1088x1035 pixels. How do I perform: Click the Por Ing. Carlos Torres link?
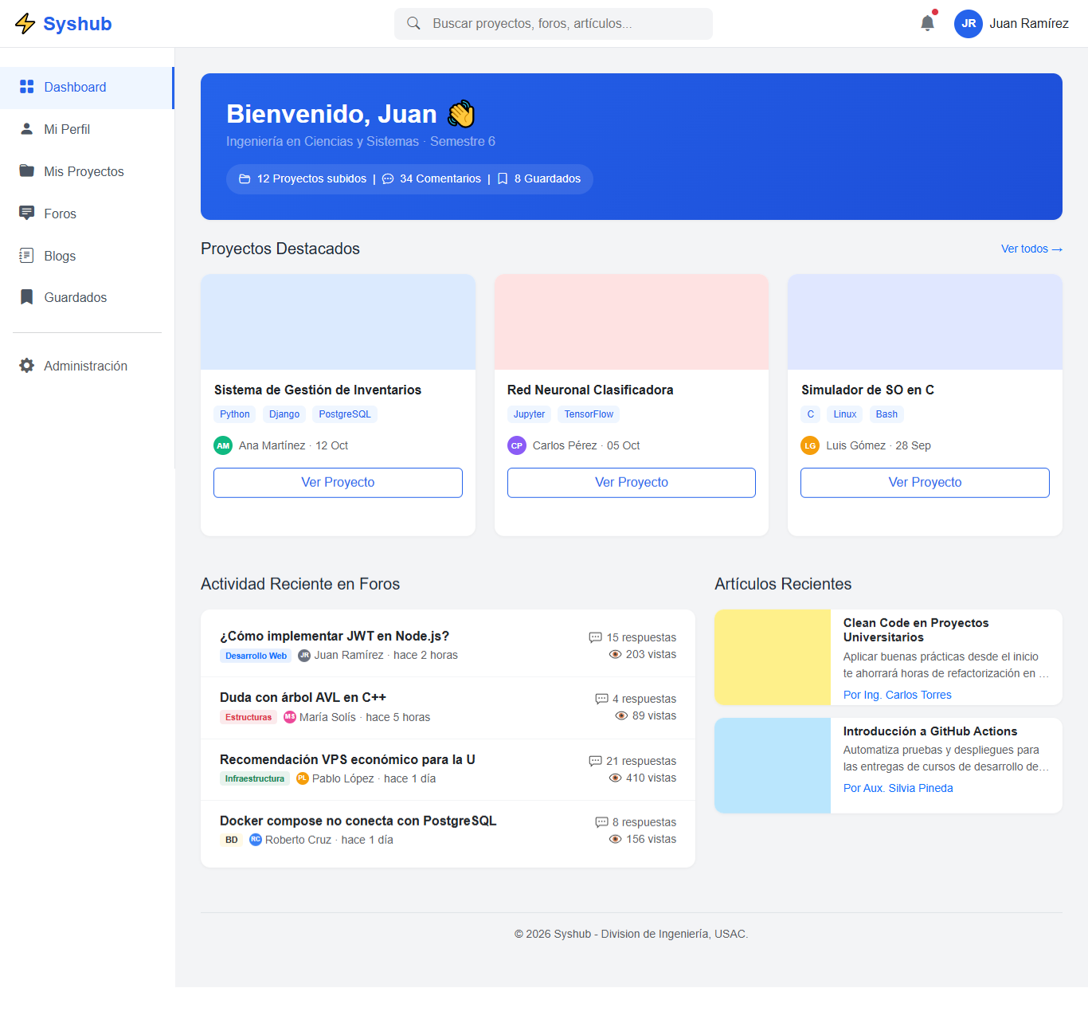tap(897, 695)
